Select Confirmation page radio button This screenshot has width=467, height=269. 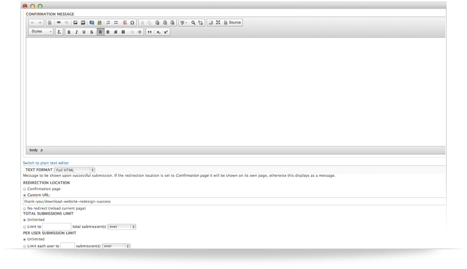pyautogui.click(x=25, y=189)
